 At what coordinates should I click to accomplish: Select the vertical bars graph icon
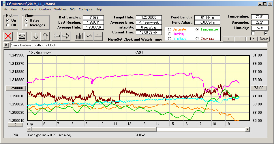tap(80, 36)
